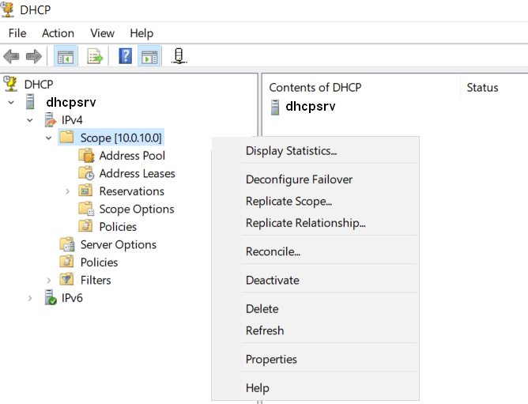This screenshot has height=404, width=528.
Task: Select the Reservations label
Action: point(132,191)
